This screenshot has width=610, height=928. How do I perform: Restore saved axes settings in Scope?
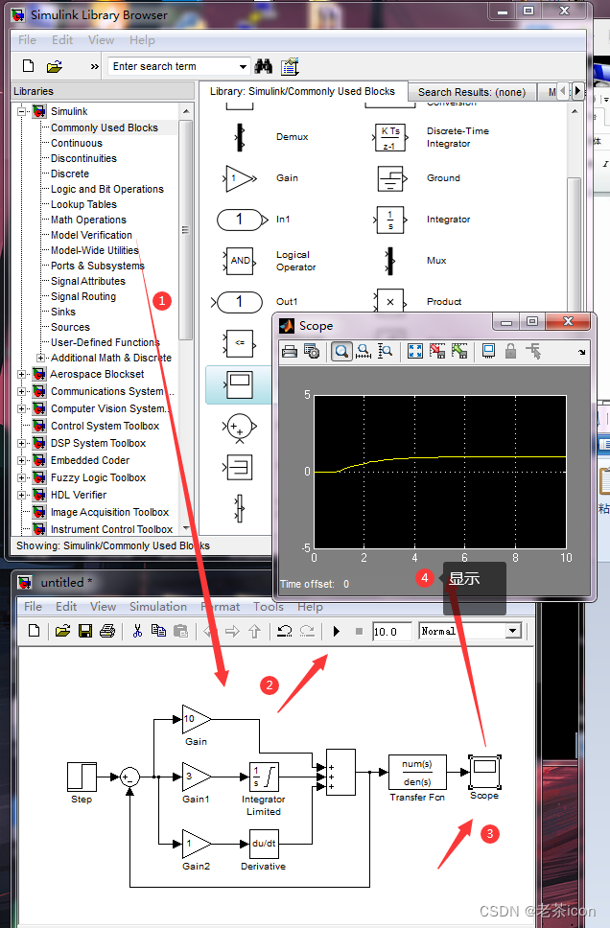[459, 352]
